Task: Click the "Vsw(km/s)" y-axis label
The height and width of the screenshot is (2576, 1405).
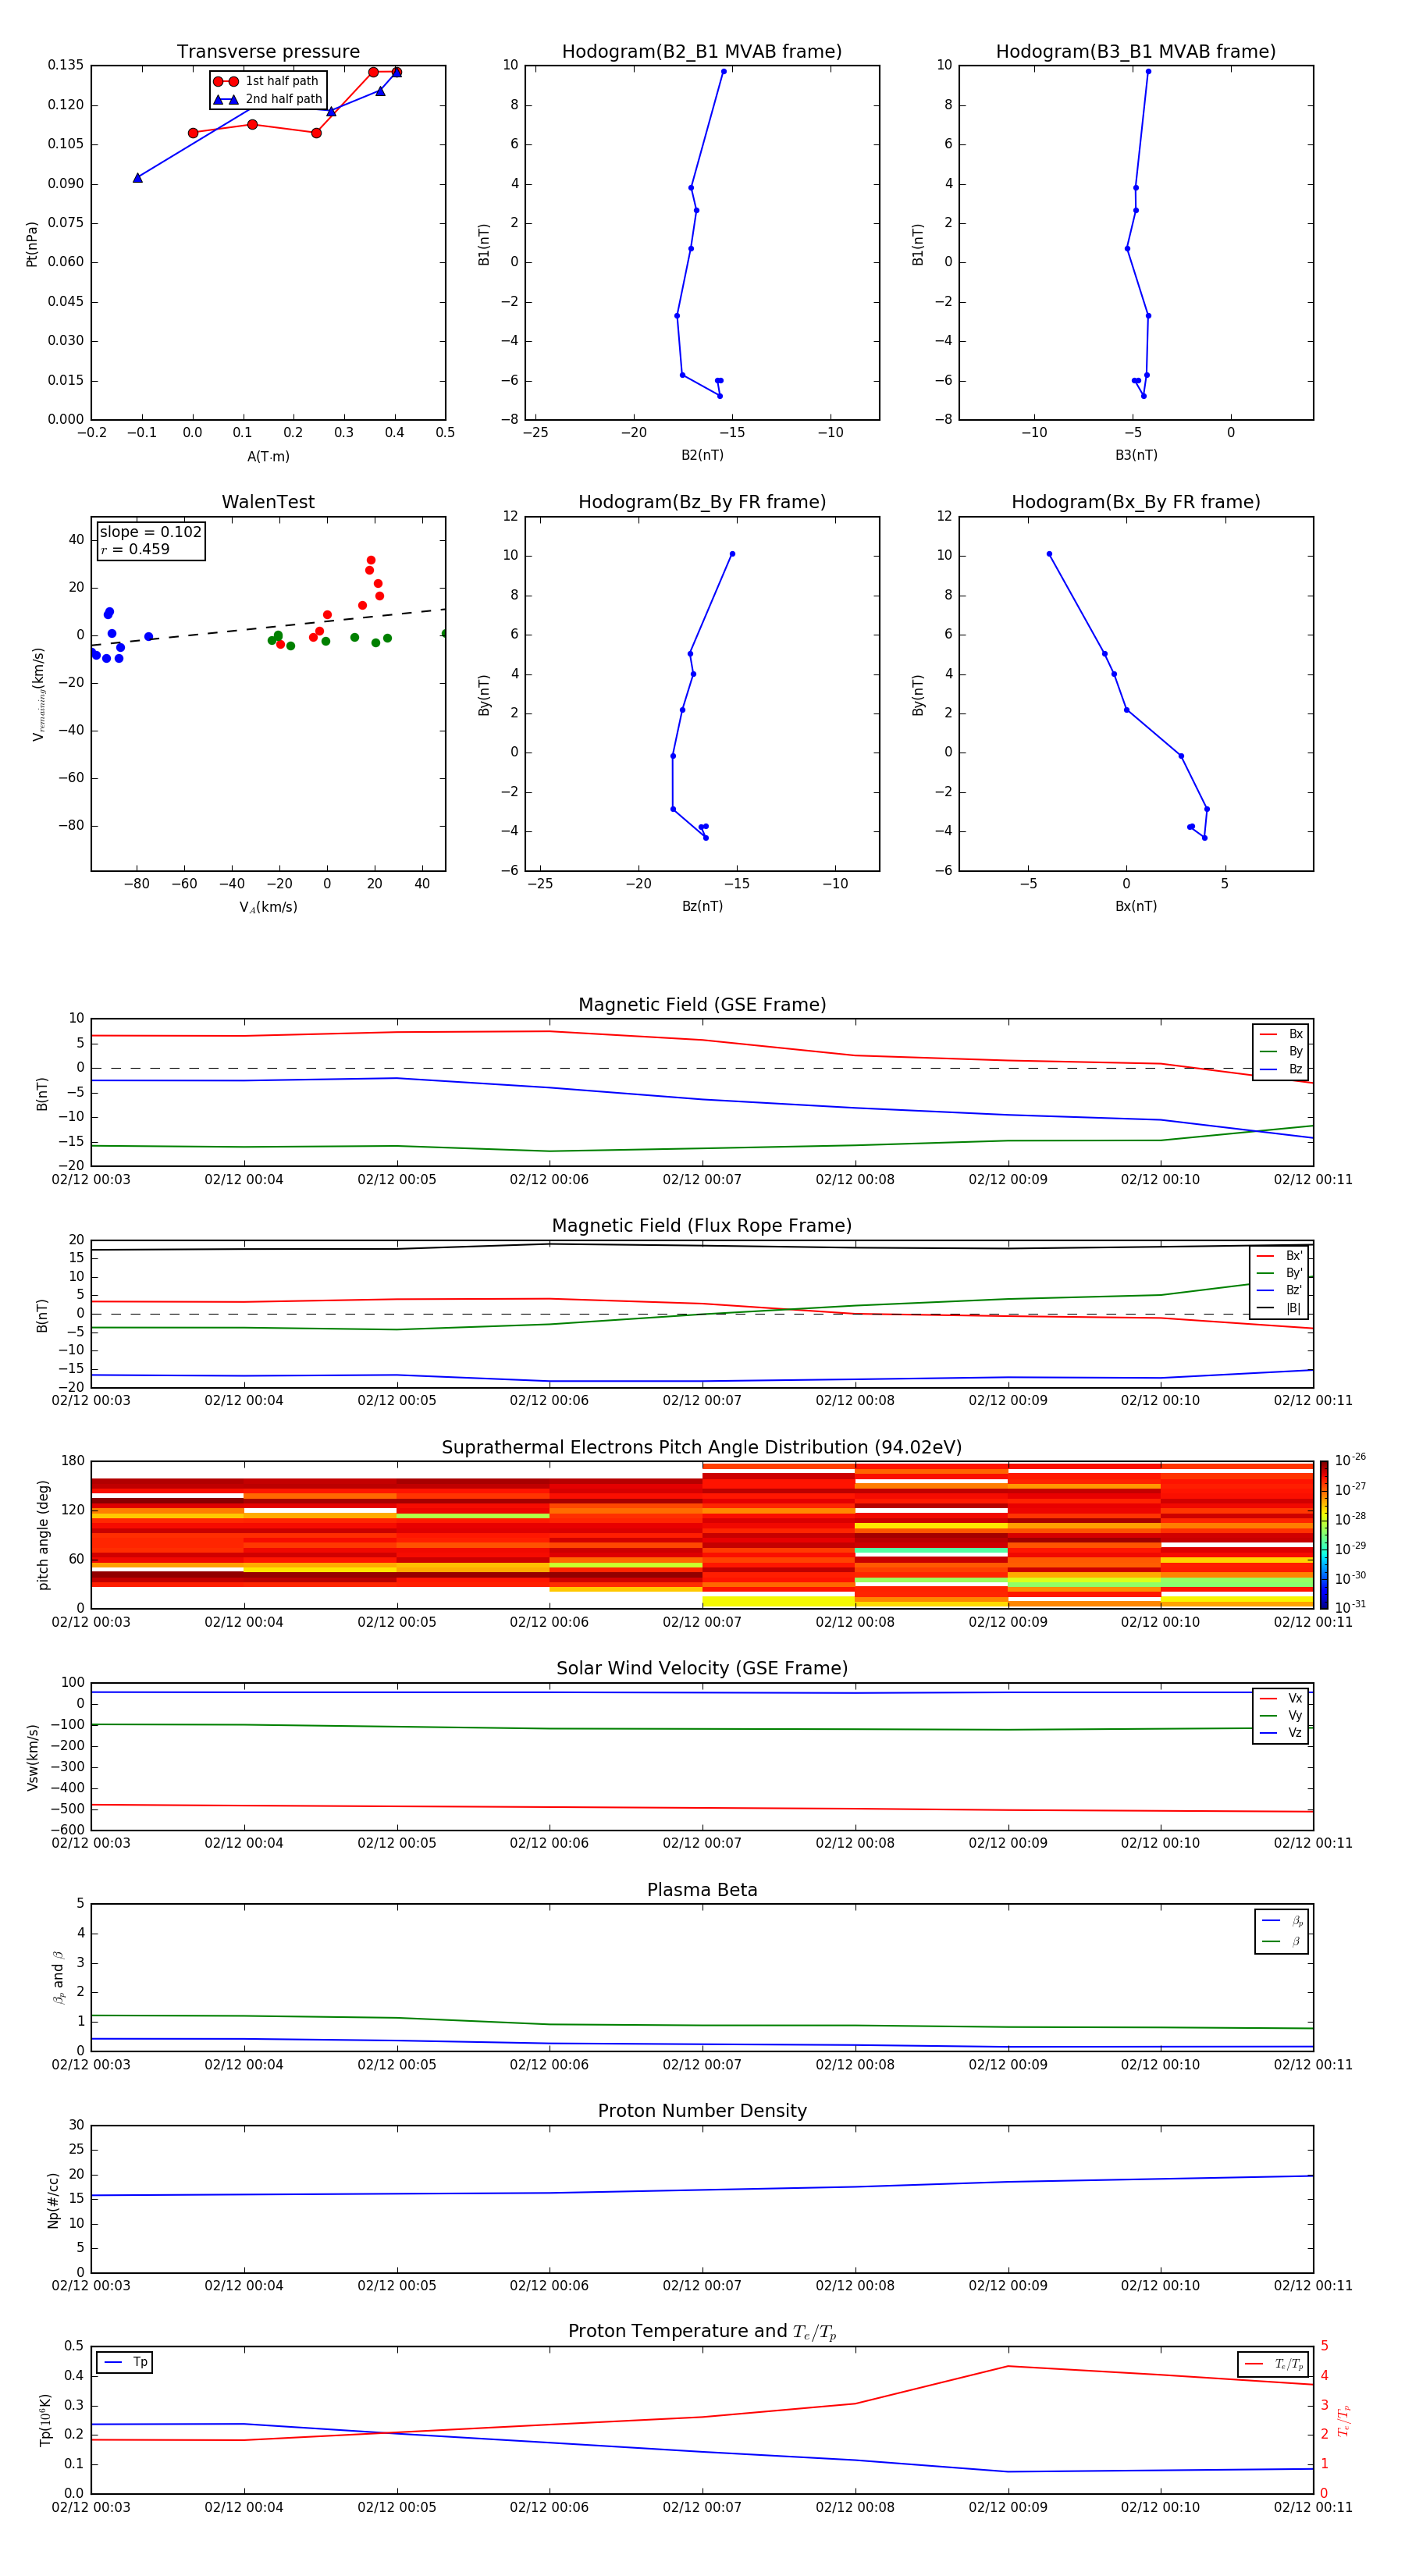Action: (33, 1757)
